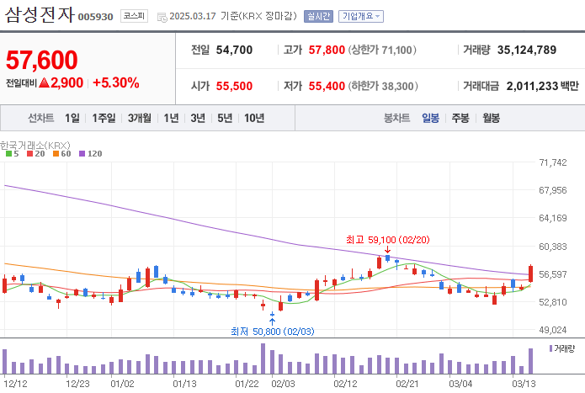
Task: Open the 기업개요 dropdown
Action: [x=361, y=16]
